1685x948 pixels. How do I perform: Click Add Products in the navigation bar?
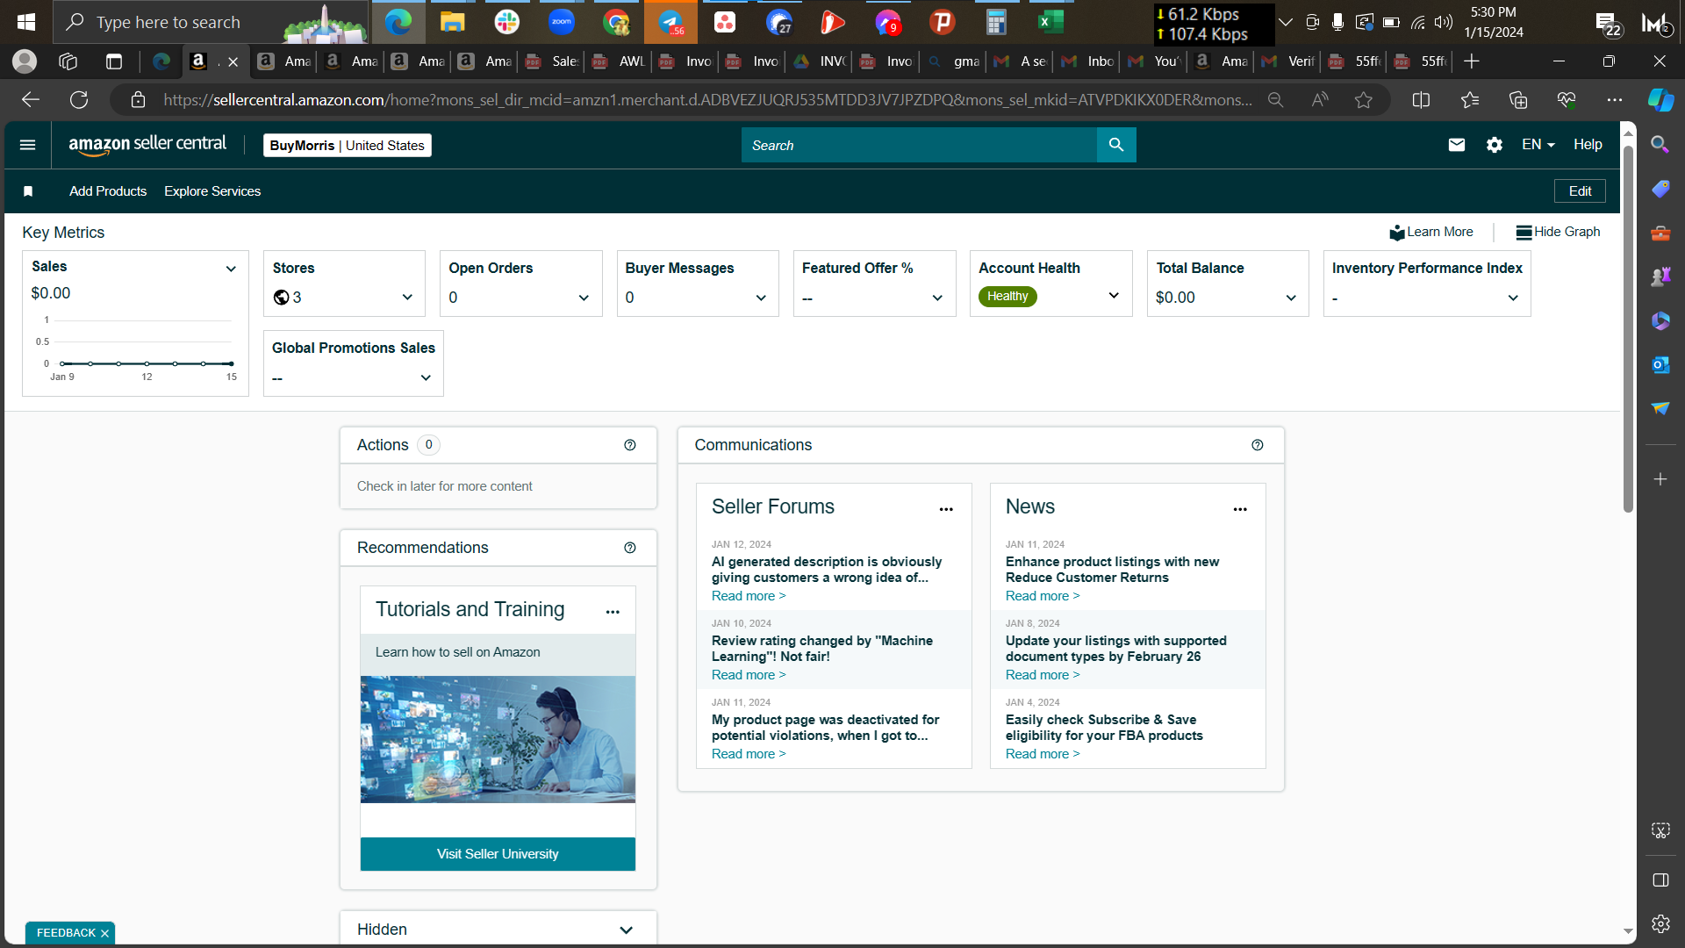pyautogui.click(x=108, y=191)
